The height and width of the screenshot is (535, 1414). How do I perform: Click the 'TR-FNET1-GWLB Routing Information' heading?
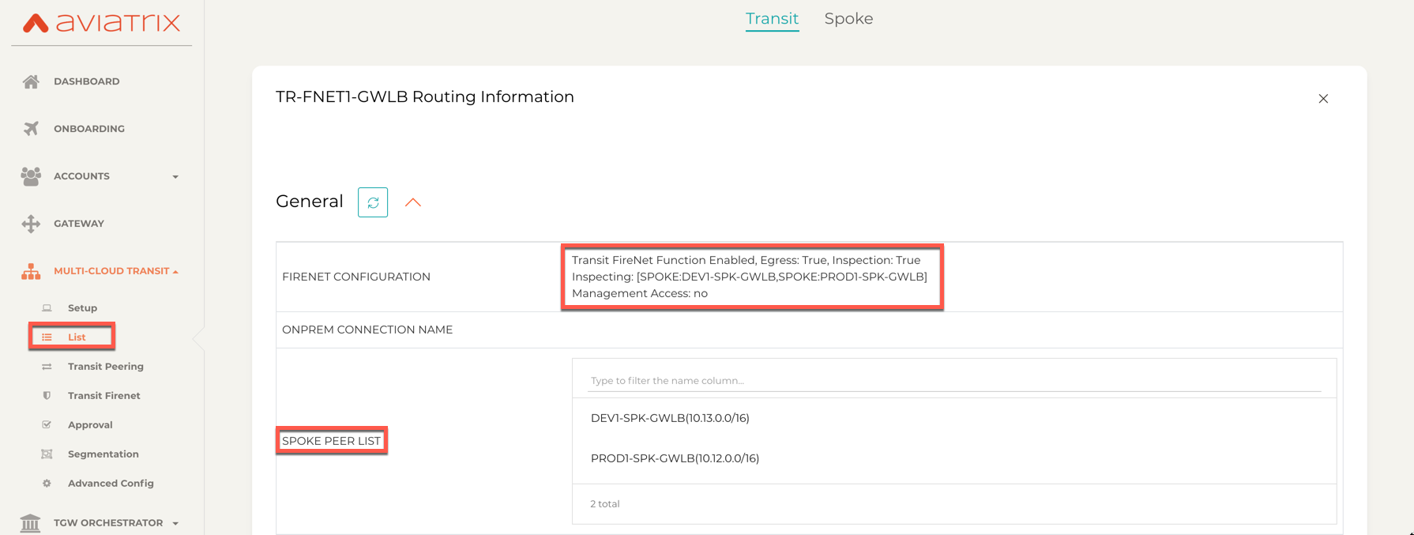pyautogui.click(x=425, y=97)
